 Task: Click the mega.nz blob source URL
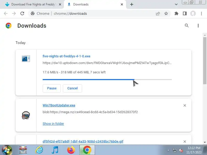tap(90, 112)
